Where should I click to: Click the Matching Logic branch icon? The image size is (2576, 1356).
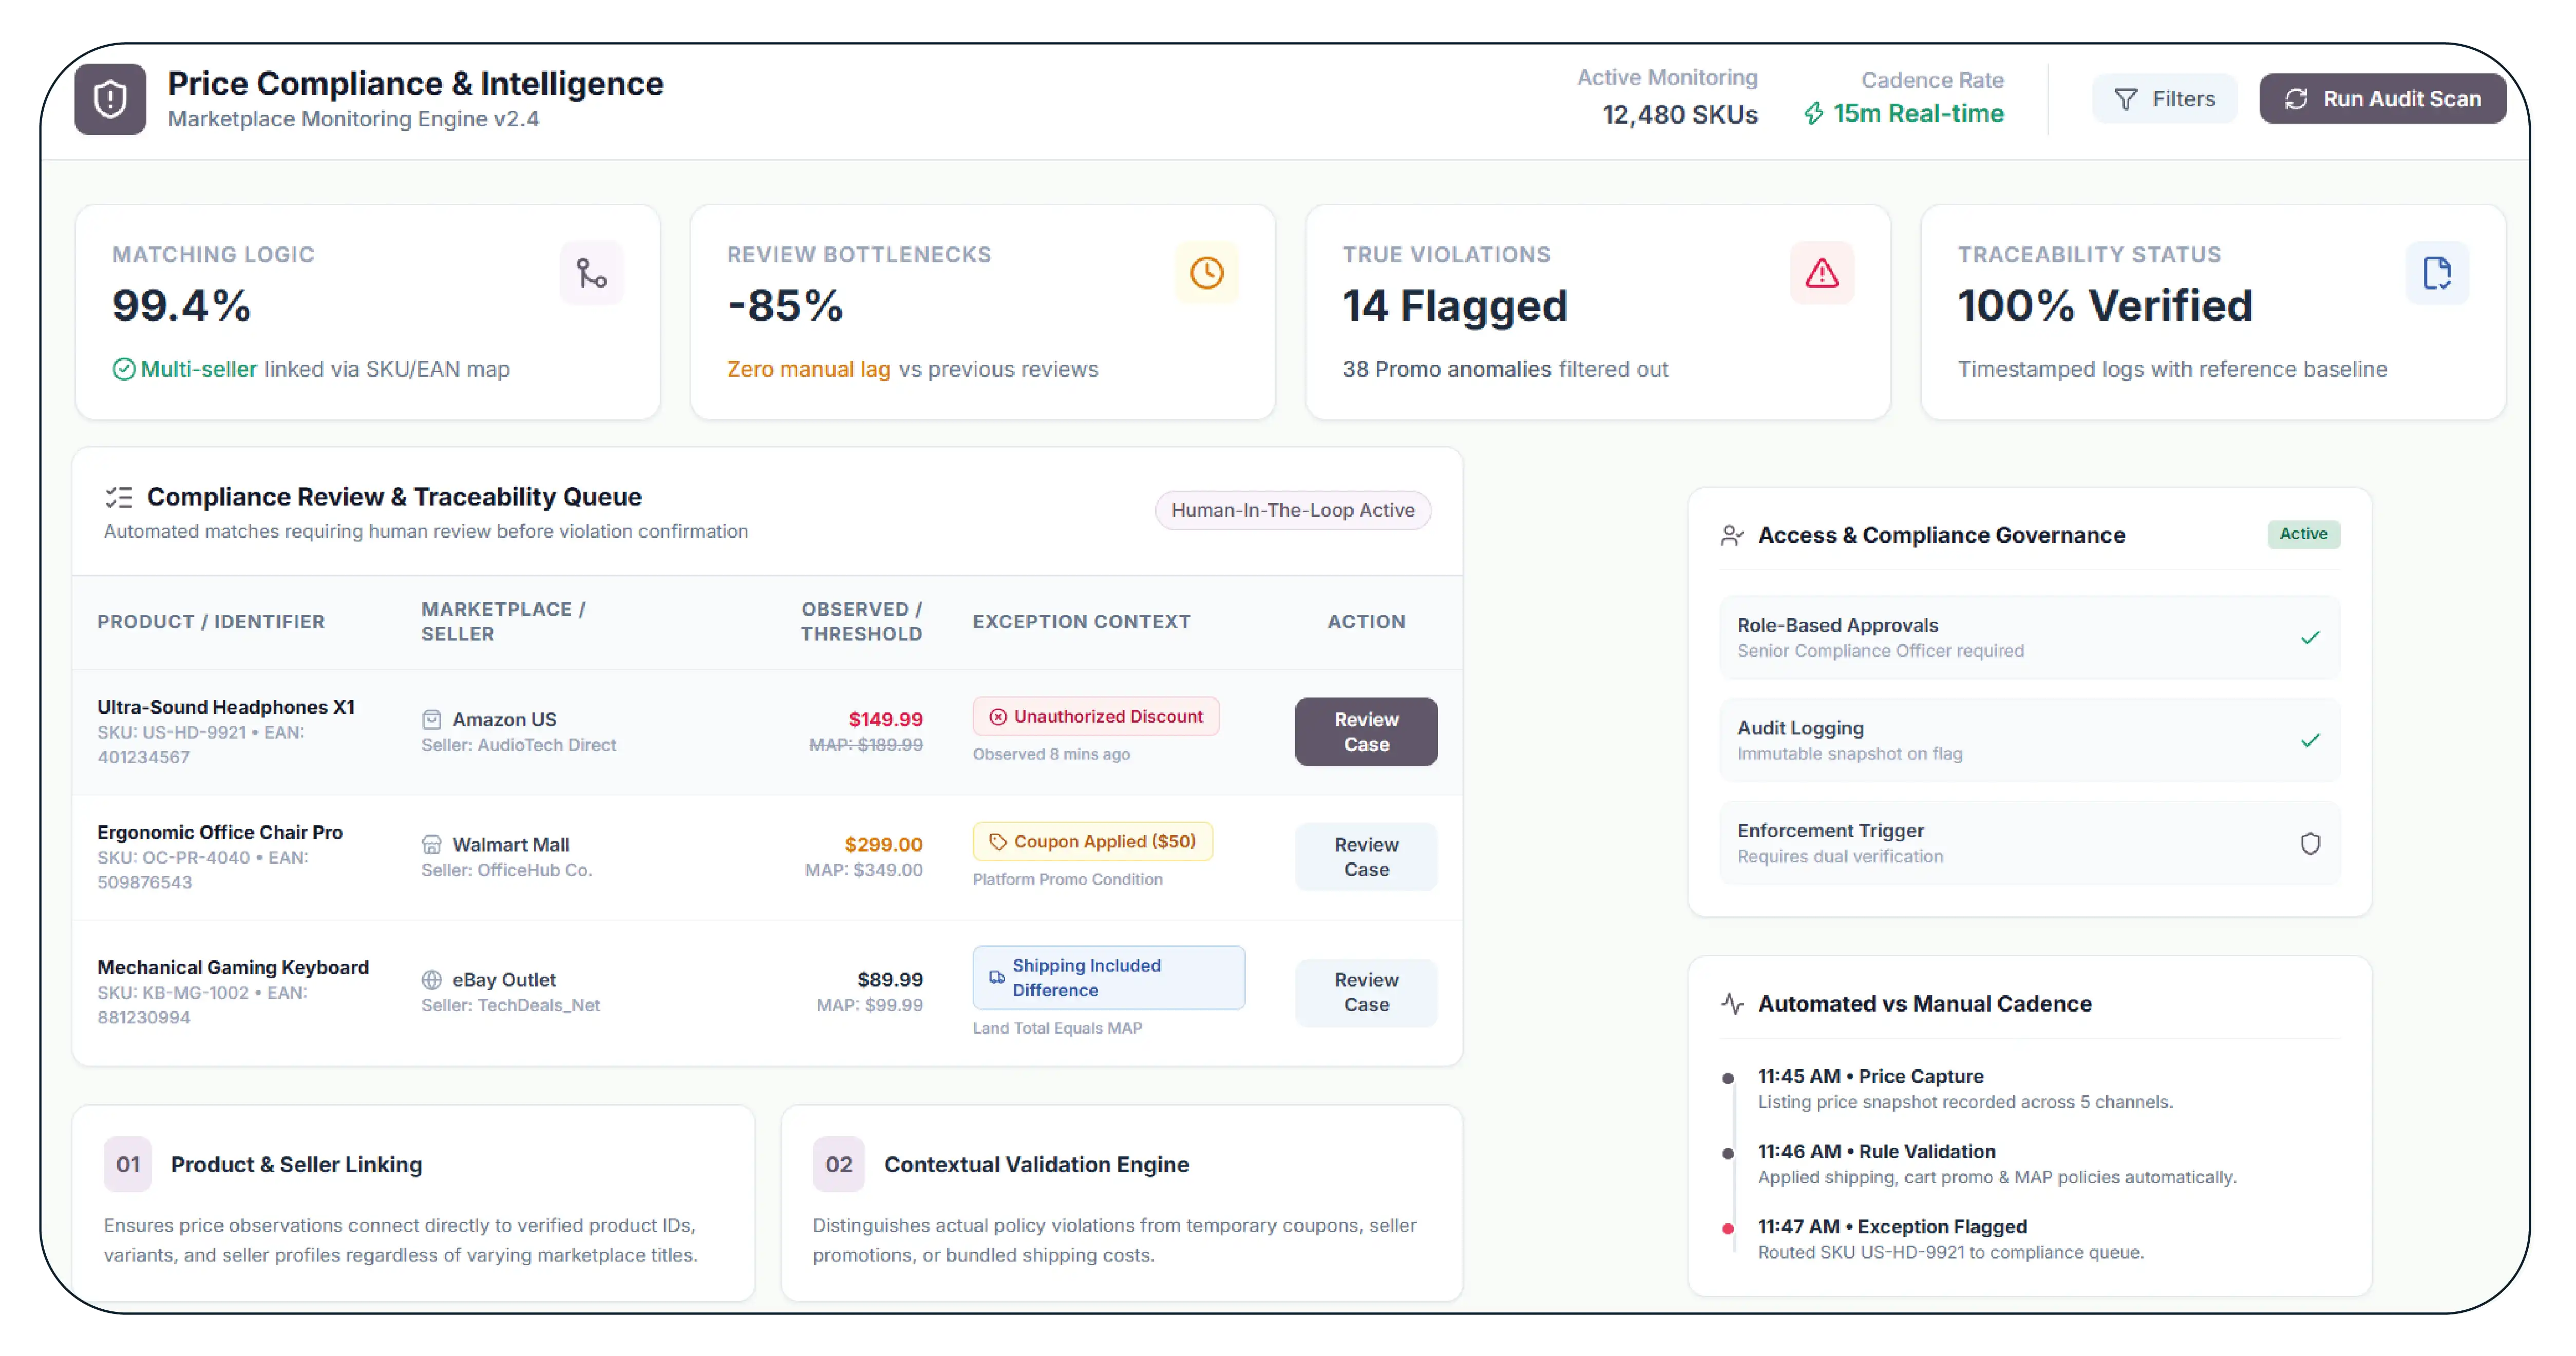(x=592, y=273)
